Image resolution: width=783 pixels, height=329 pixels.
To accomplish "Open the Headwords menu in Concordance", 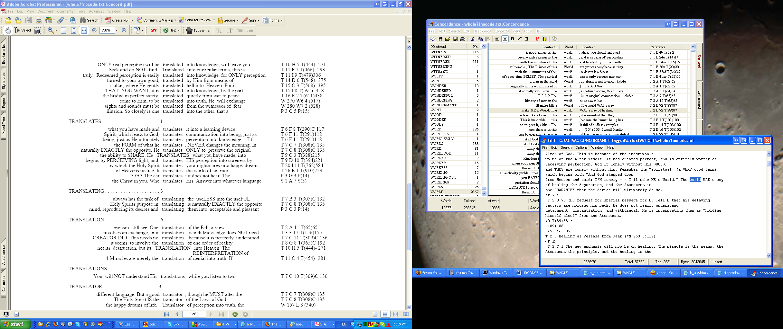I will coord(482,31).
